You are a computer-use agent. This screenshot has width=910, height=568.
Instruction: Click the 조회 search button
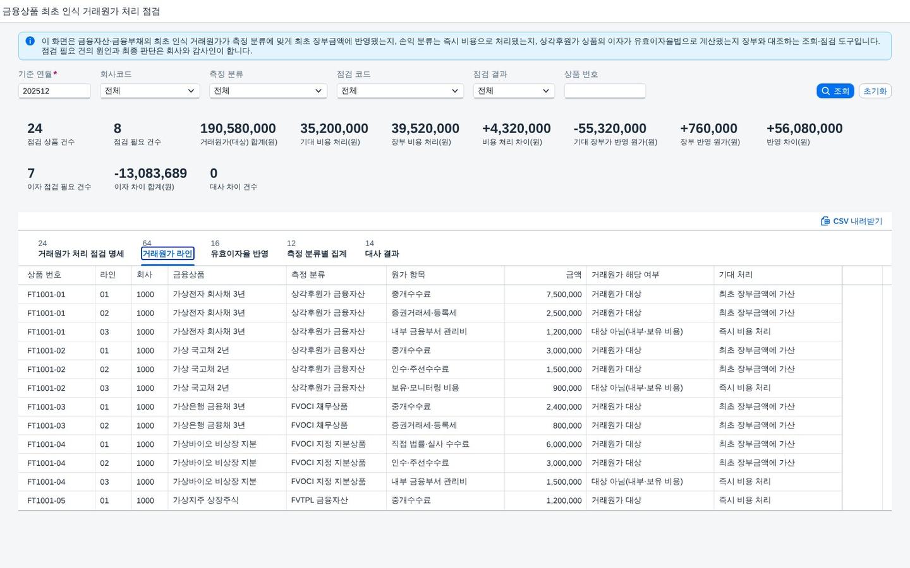[835, 91]
